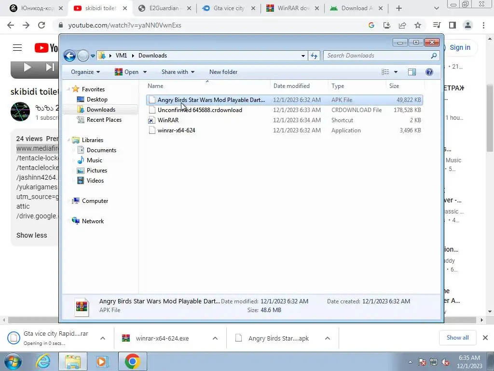Launch Internet Explorer from taskbar

point(43,361)
